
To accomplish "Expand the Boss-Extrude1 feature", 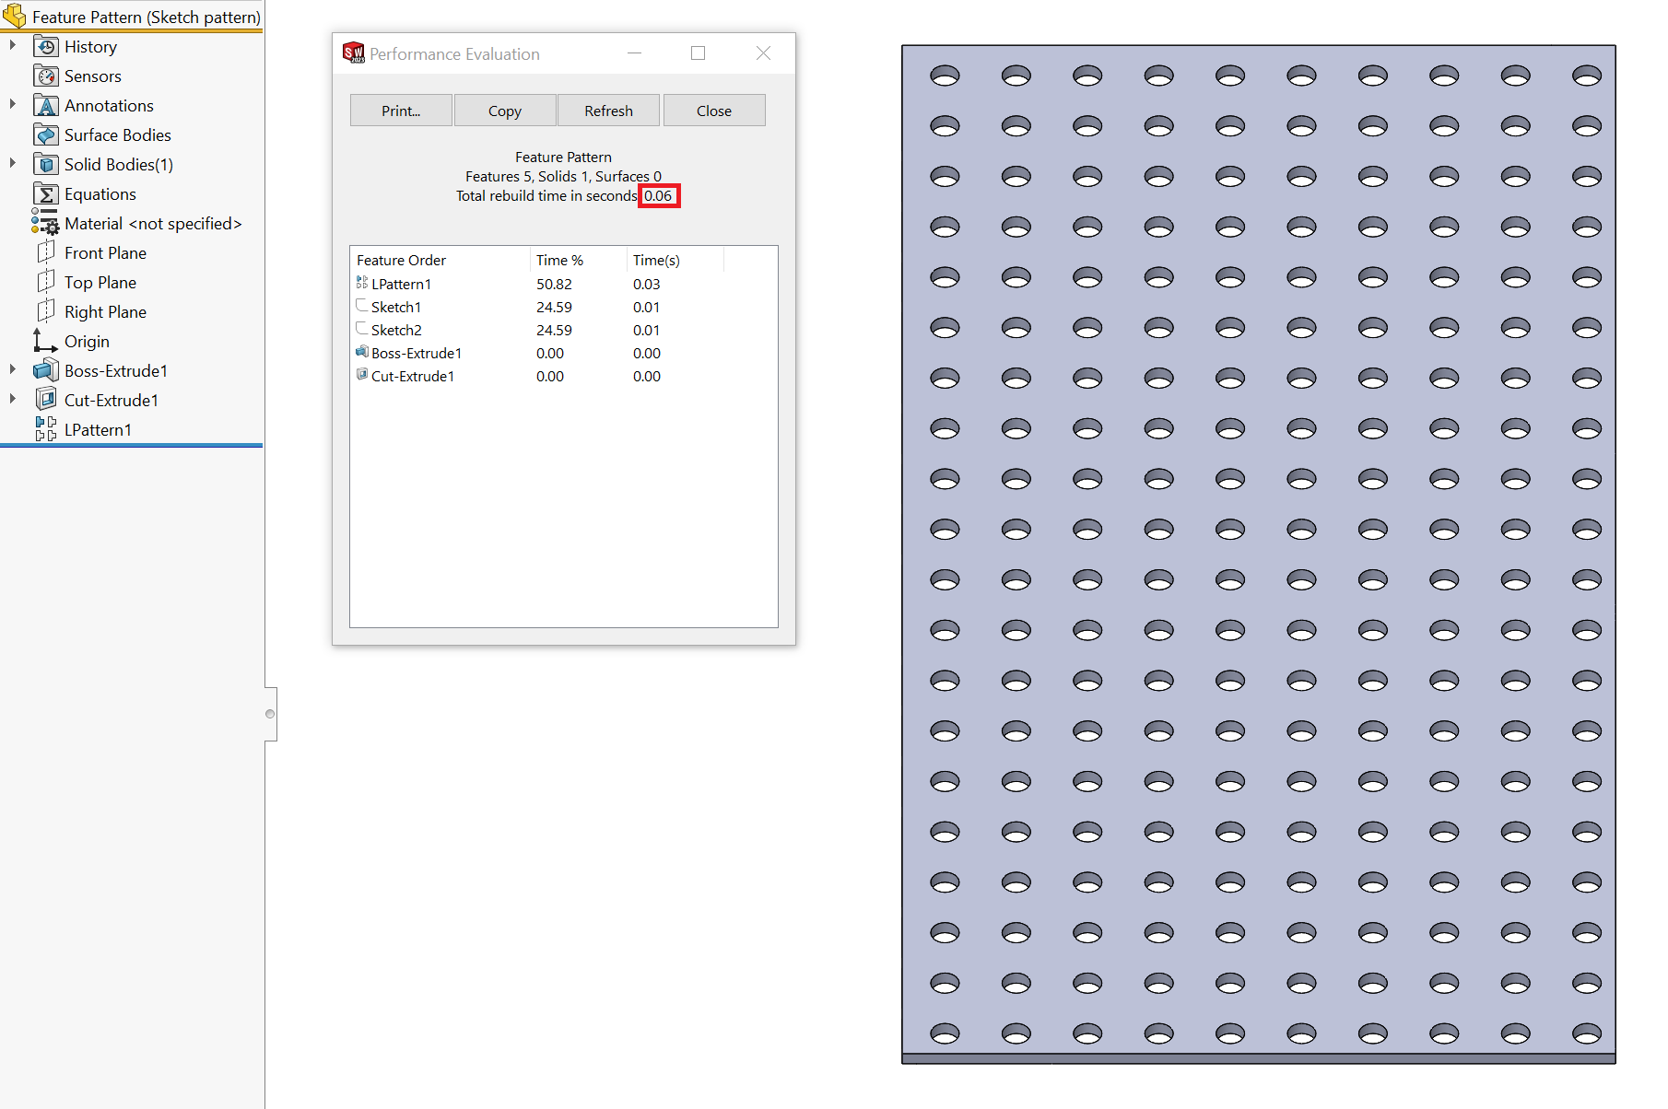I will tap(13, 370).
